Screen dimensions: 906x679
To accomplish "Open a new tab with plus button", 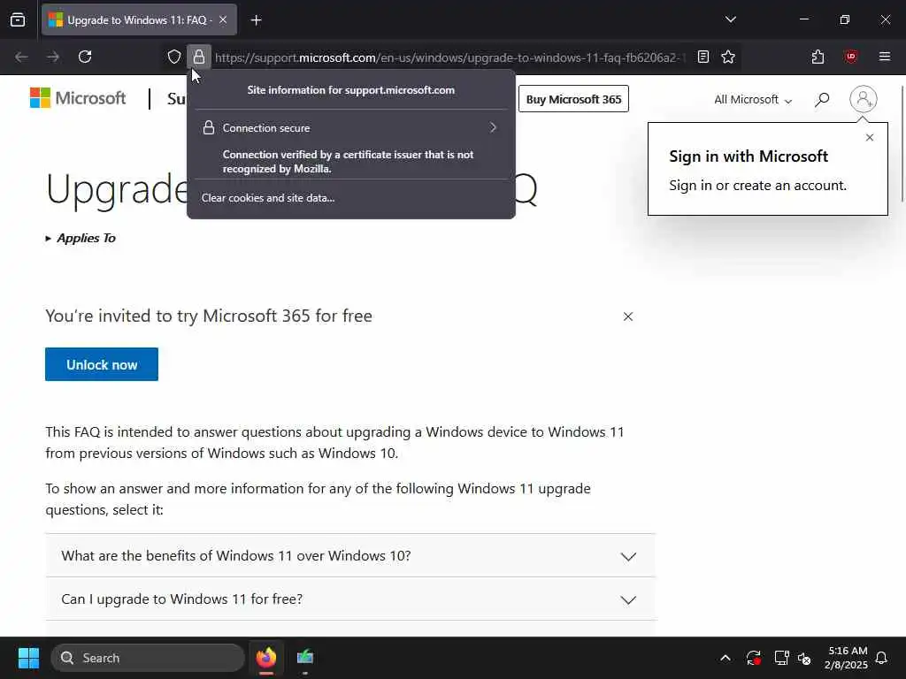I will (257, 20).
